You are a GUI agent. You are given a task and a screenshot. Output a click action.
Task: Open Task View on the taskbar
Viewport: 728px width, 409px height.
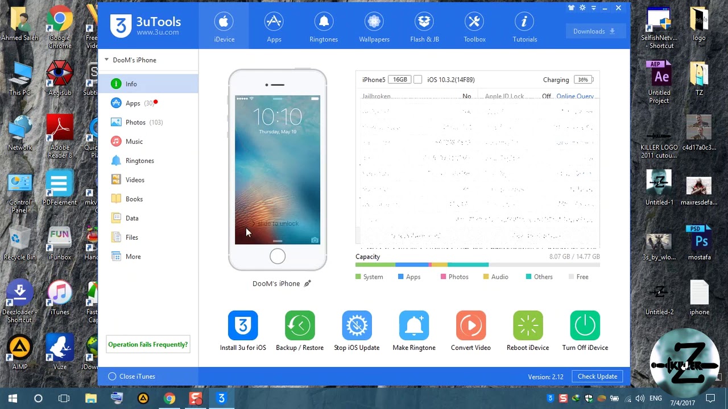pos(64,398)
